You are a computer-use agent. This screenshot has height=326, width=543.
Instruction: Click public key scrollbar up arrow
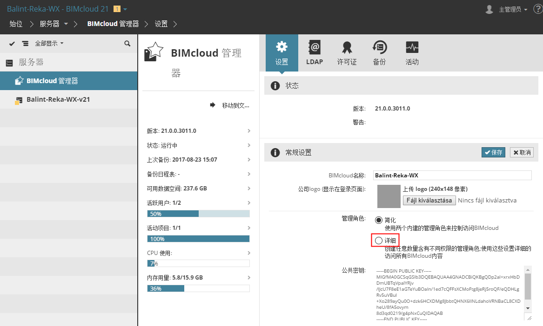pos(528,270)
